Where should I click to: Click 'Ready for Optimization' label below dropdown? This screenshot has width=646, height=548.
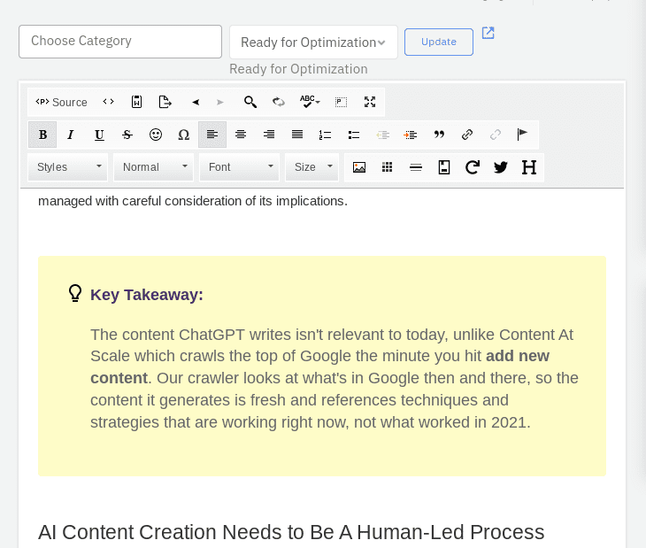point(298,69)
